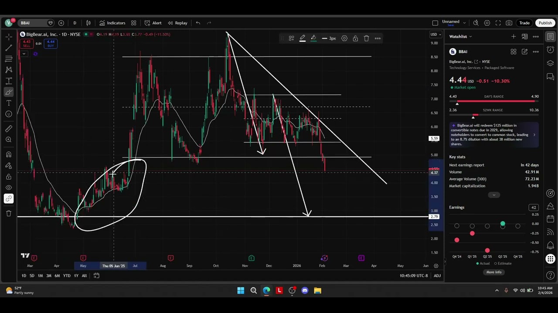Image resolution: width=558 pixels, height=313 pixels.
Task: Open go to date calendar icon
Action: pyautogui.click(x=96, y=276)
